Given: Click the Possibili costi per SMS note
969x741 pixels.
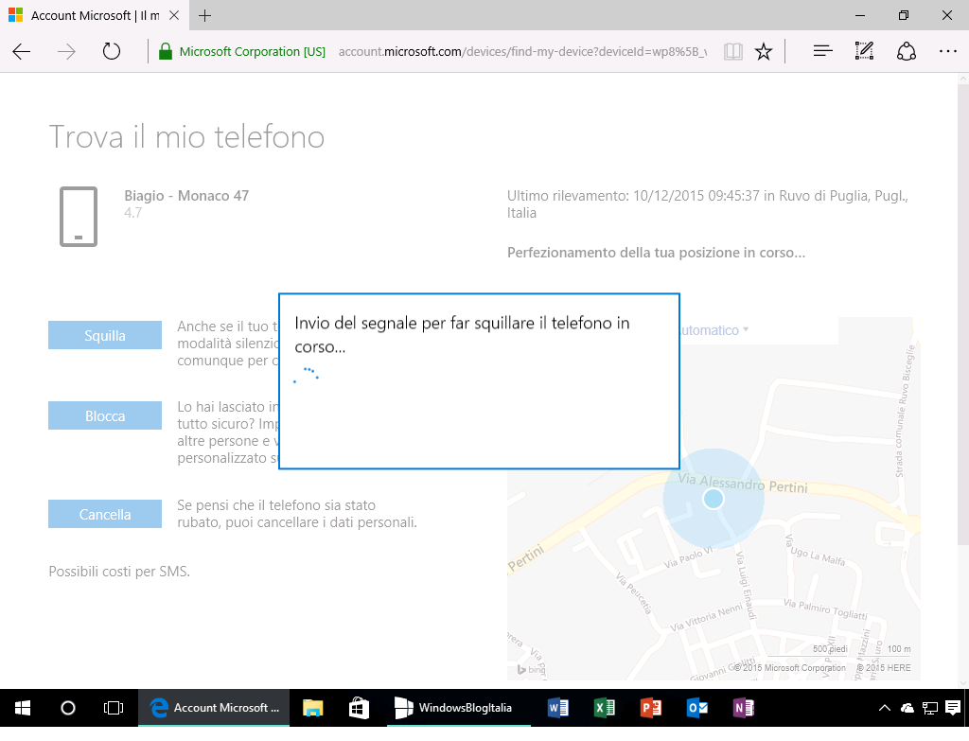Looking at the screenshot, I should tap(119, 572).
